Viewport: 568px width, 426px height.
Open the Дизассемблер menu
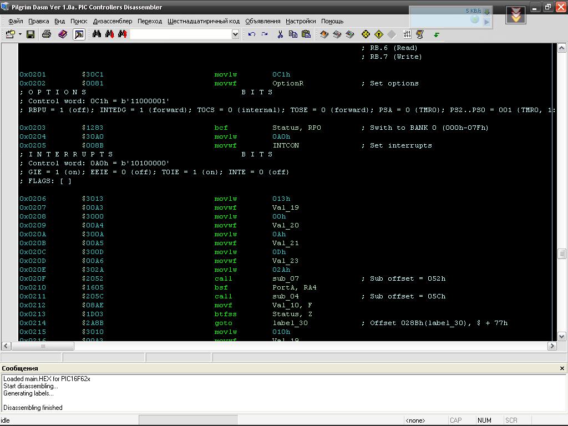tap(113, 21)
